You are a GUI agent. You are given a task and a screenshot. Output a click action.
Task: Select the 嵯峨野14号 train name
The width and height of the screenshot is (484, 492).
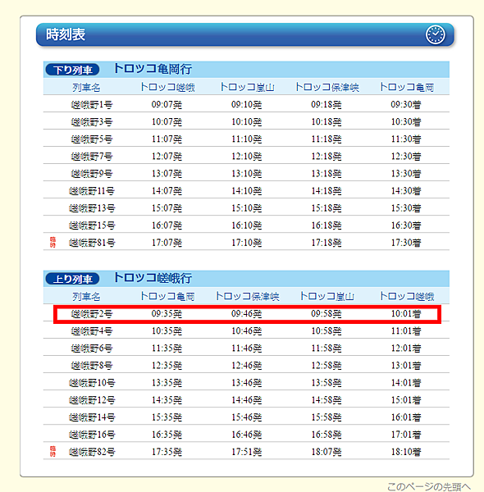92,417
